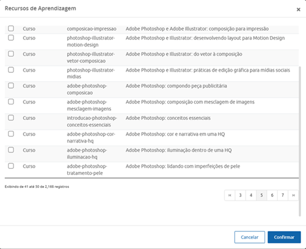Close the Recursos de Aprendizagem dialog

[298, 10]
